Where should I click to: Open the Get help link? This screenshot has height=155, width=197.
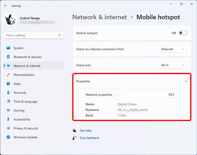pyautogui.click(x=85, y=131)
